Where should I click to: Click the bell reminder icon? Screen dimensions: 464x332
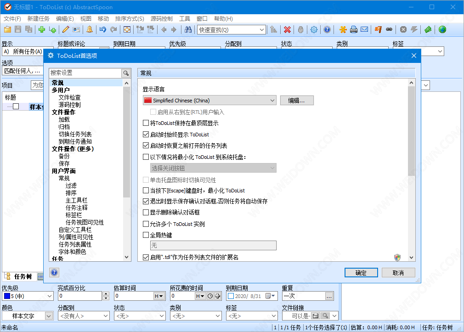click(90, 29)
